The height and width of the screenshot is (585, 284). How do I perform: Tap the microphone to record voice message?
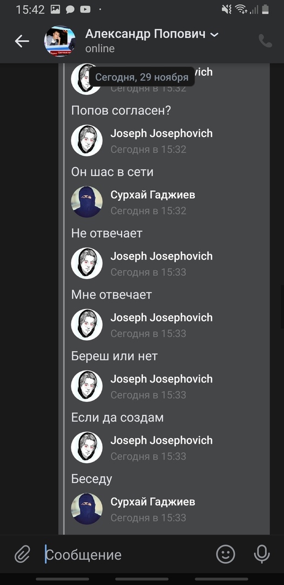point(262,554)
